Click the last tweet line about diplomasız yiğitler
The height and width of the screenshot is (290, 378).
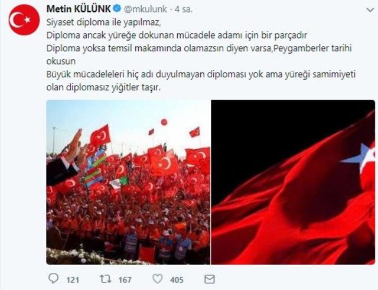click(x=103, y=87)
